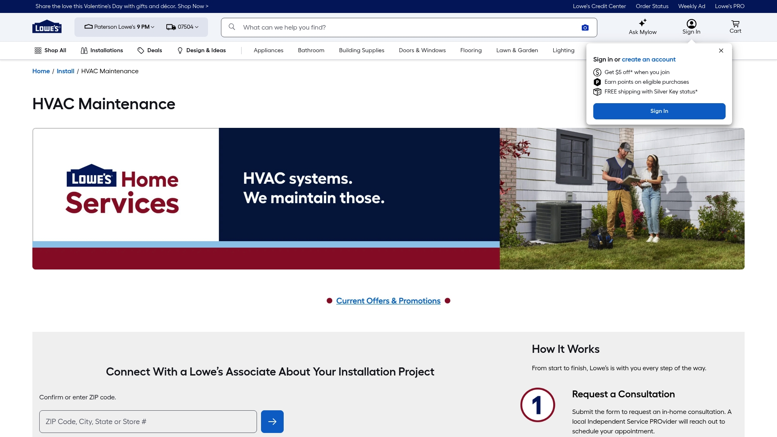777x437 pixels.
Task: Click the 'Get $5 off* when you join' text
Action: click(x=637, y=72)
